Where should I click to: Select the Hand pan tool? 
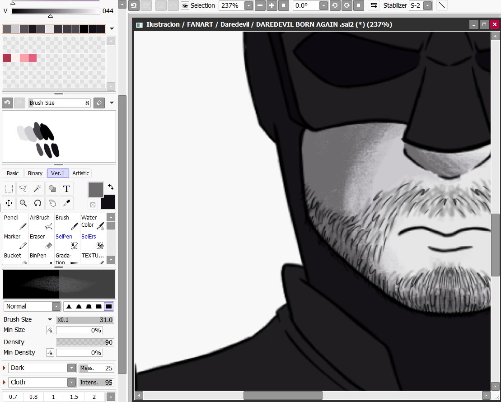tap(52, 203)
